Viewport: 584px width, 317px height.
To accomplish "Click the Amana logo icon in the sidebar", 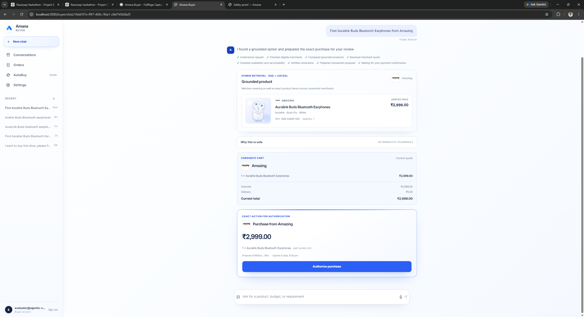I will coord(9,28).
